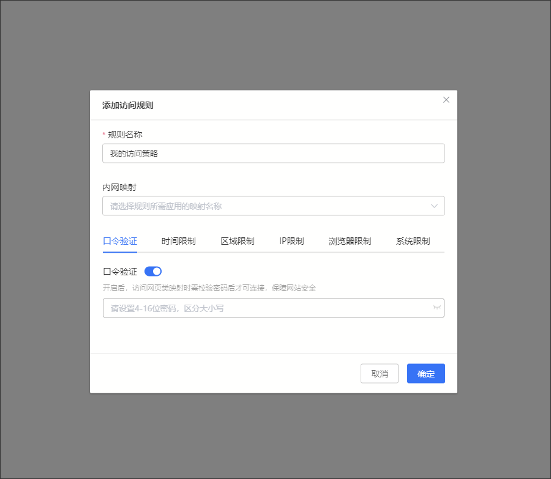Click the helper text under 口令验证 switch

click(x=209, y=288)
